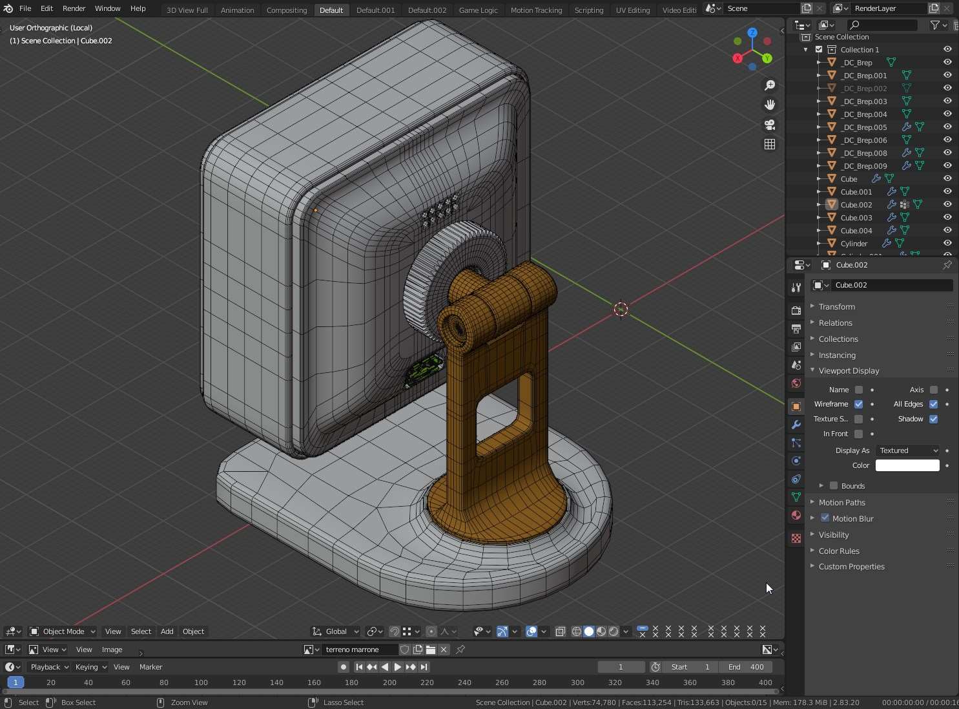Click the End frame field
Image resolution: width=959 pixels, height=709 pixels.
(x=747, y=667)
